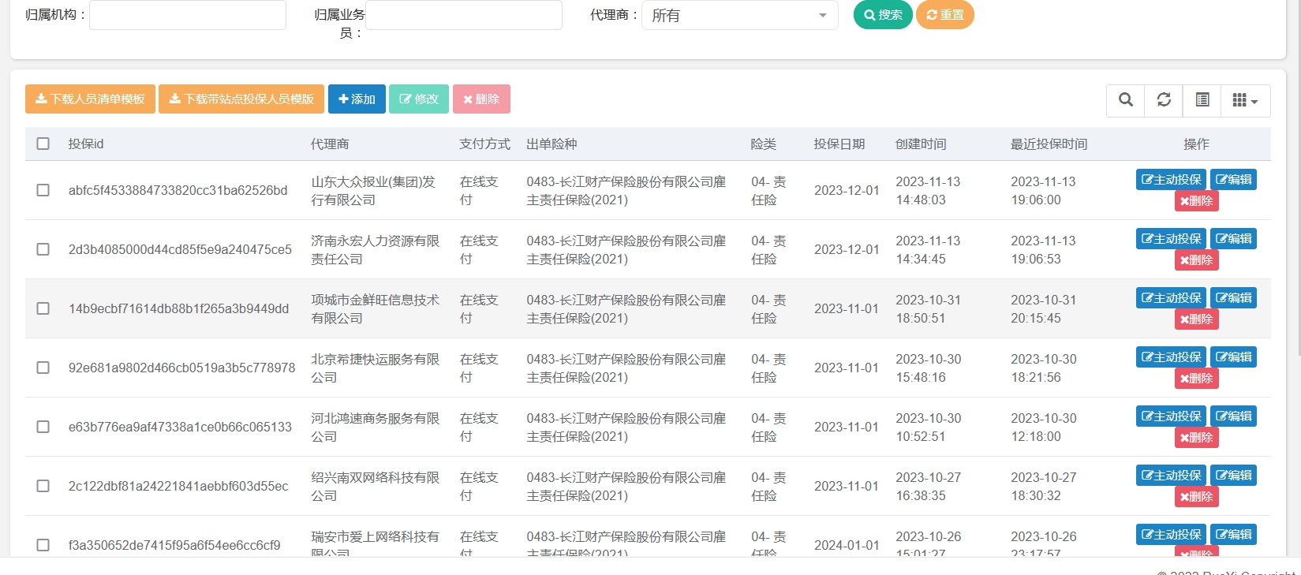Open the columns grid dropdown
The height and width of the screenshot is (575, 1301).
click(1245, 100)
